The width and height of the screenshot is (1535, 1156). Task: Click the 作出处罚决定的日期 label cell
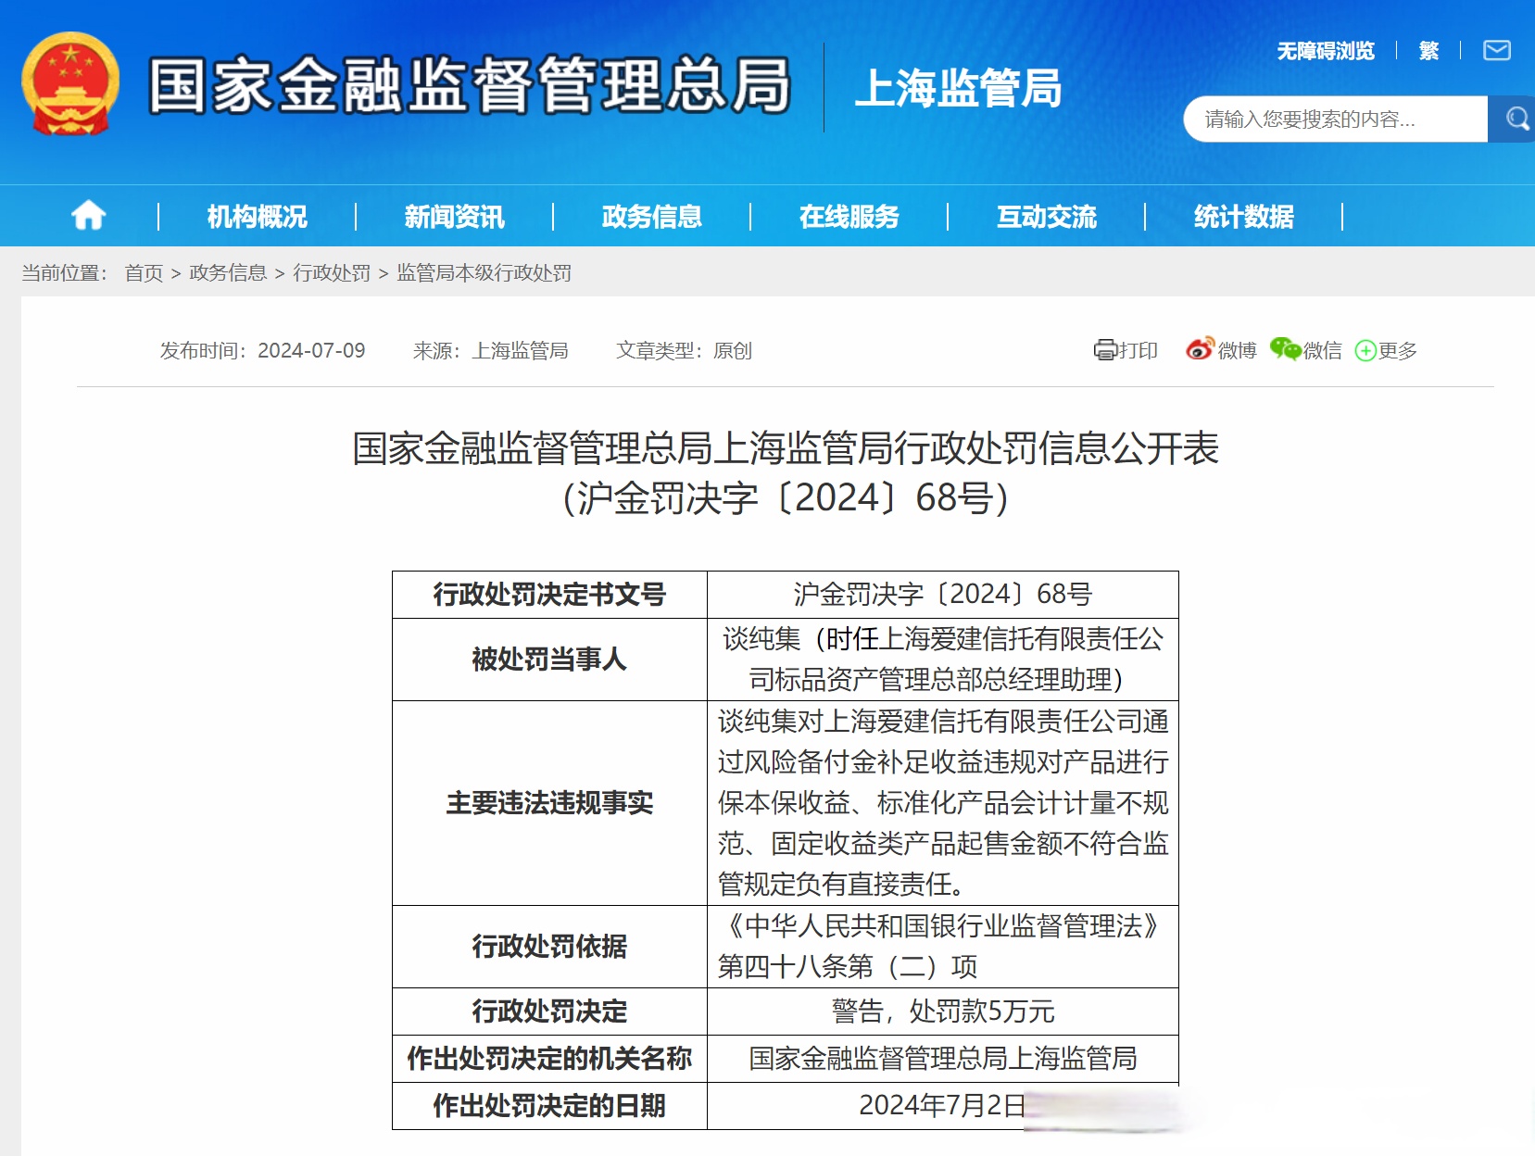point(549,1106)
